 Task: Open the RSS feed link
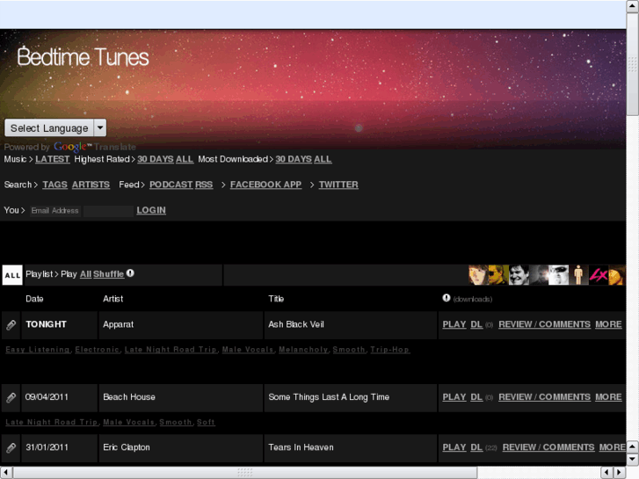[204, 185]
